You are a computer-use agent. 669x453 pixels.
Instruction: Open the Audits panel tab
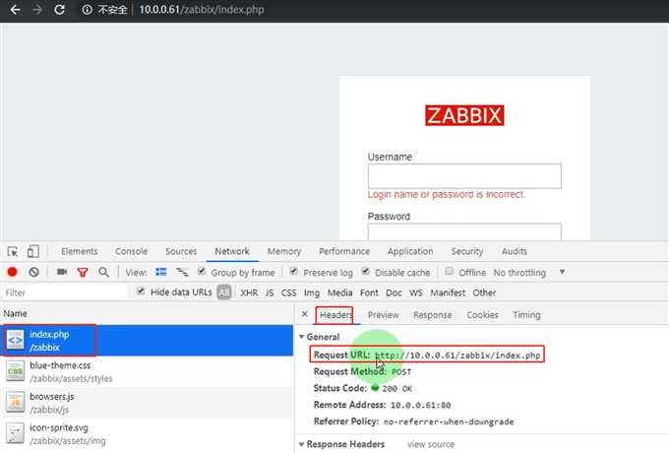[x=515, y=251]
